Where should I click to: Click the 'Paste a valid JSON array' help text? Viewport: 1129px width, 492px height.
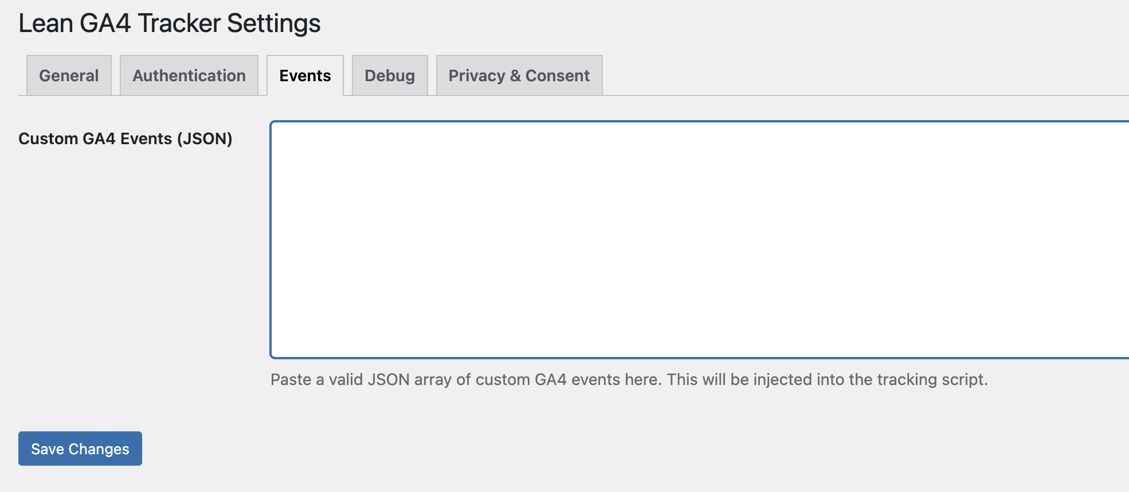tap(629, 380)
